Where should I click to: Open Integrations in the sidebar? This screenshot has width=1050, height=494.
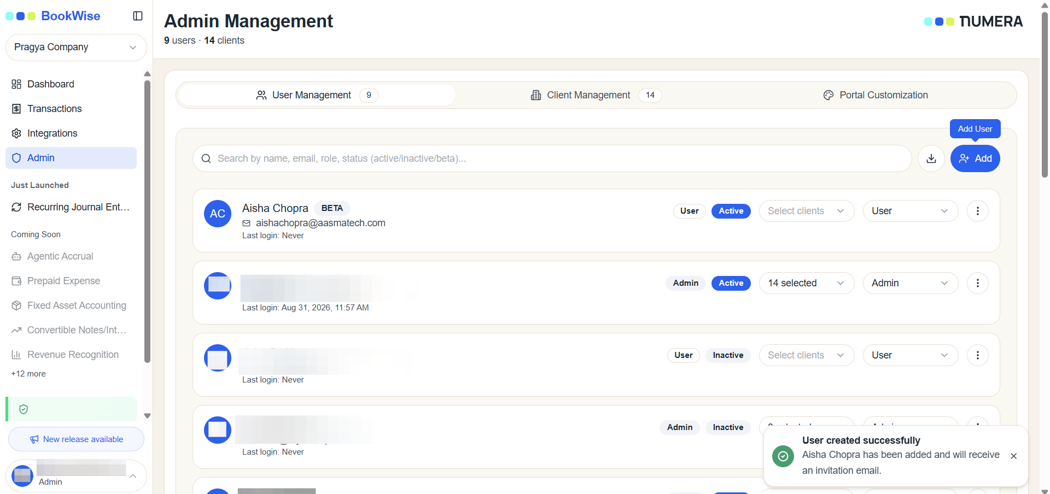tap(71, 133)
